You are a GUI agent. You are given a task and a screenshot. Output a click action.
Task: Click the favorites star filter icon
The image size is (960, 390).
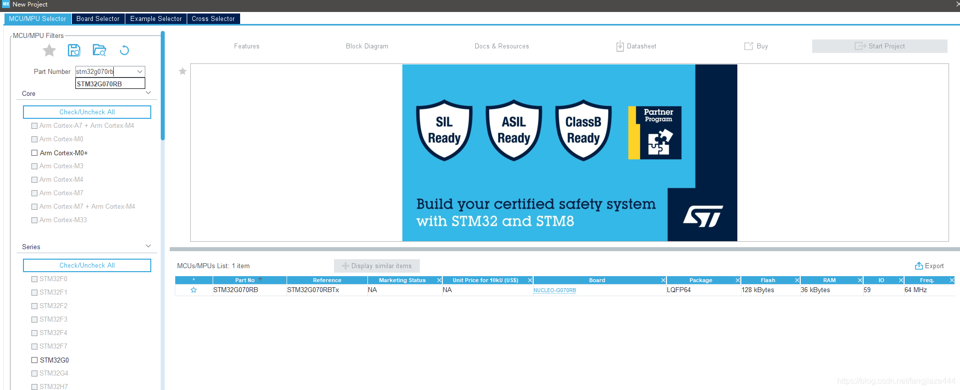pos(49,50)
